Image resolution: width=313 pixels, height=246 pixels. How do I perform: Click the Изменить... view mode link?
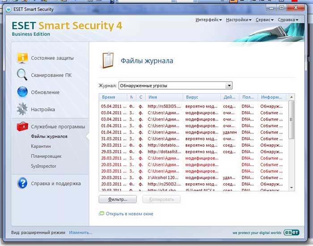80,233
